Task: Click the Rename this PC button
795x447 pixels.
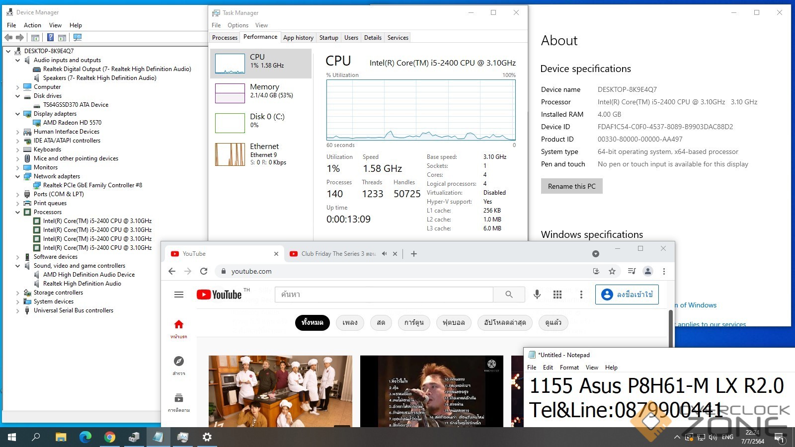Action: 571,186
